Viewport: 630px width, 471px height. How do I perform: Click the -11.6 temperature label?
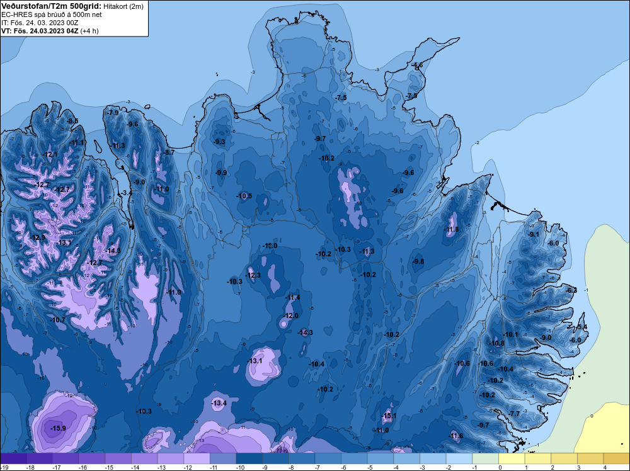(455, 436)
